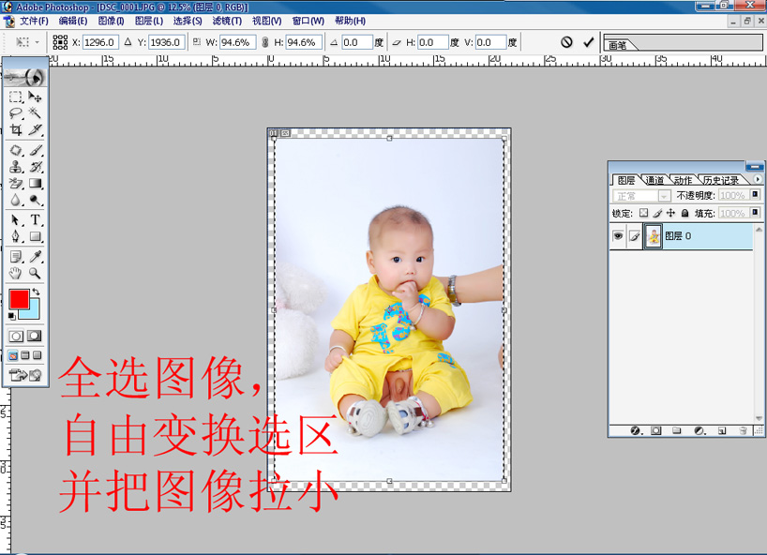
Task: Click the trash icon to delete layer
Action: [743, 430]
